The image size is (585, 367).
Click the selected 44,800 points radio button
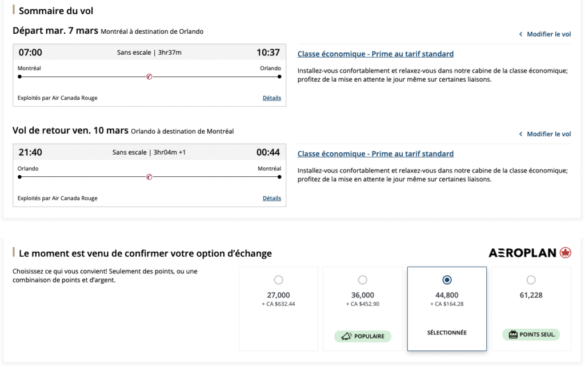coord(447,280)
